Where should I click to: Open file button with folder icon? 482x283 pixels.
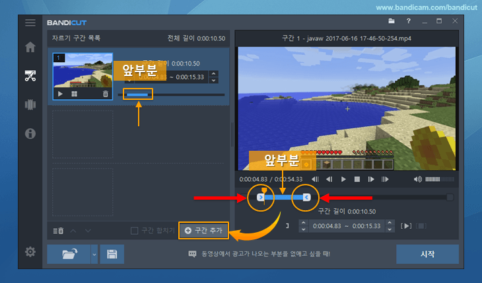tap(69, 254)
